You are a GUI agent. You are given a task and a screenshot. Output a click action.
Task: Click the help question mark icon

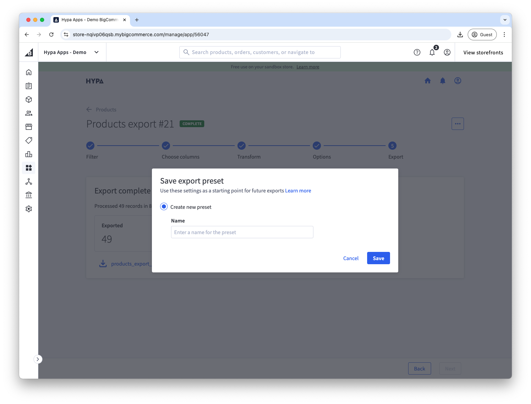[417, 52]
